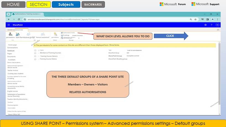
Task: Open Authorization levels in ribbon
Action: tap(68, 33)
